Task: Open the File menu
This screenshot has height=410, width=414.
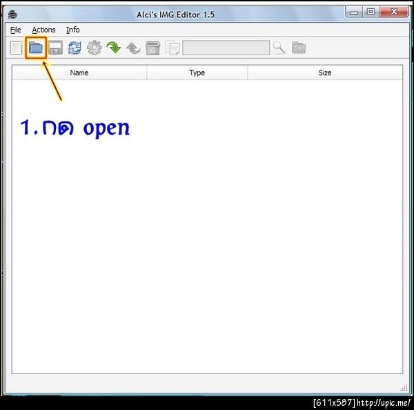Action: [16, 30]
